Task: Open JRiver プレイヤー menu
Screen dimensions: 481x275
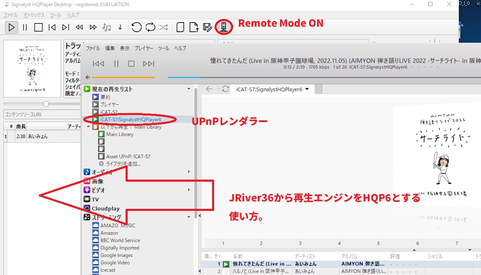Action: [x=144, y=49]
